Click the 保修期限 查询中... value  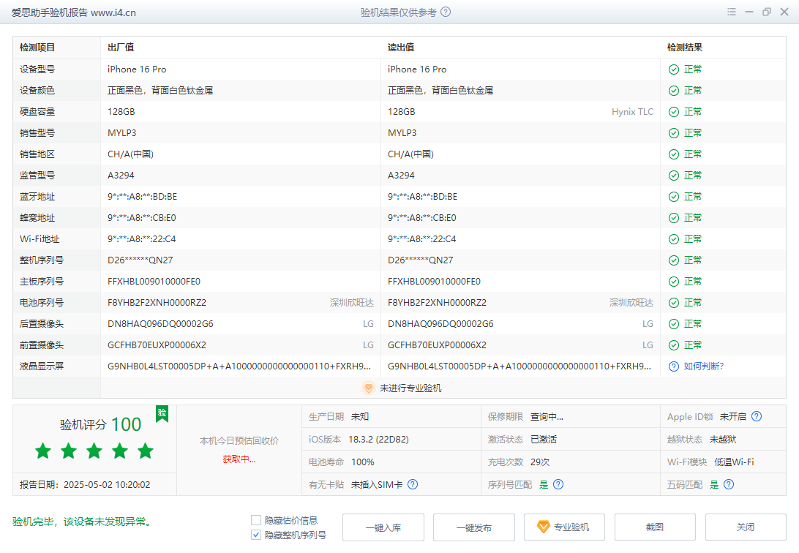(x=547, y=417)
